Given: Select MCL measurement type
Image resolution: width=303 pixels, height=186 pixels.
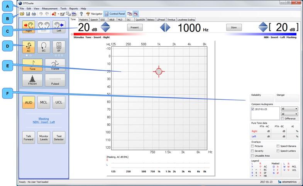Looking at the screenshot, I should 44,102.
